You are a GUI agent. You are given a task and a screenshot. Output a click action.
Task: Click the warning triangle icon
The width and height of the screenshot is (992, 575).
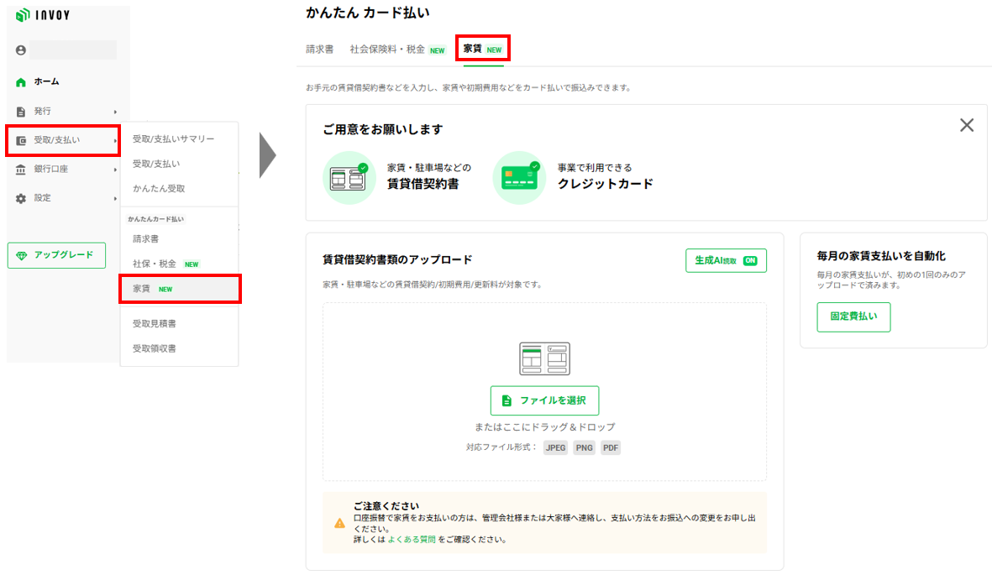(x=339, y=523)
